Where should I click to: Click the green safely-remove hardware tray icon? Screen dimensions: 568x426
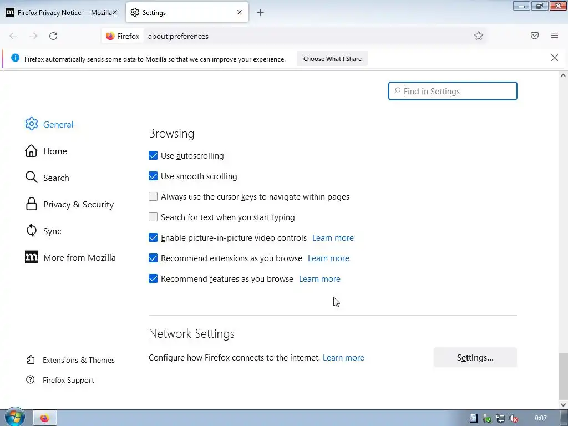(x=487, y=418)
